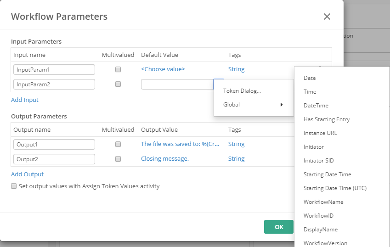Click the InputParam2 name field

point(54,84)
